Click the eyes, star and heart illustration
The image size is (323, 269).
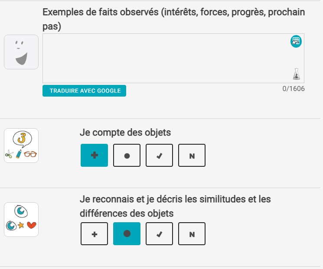point(21,220)
